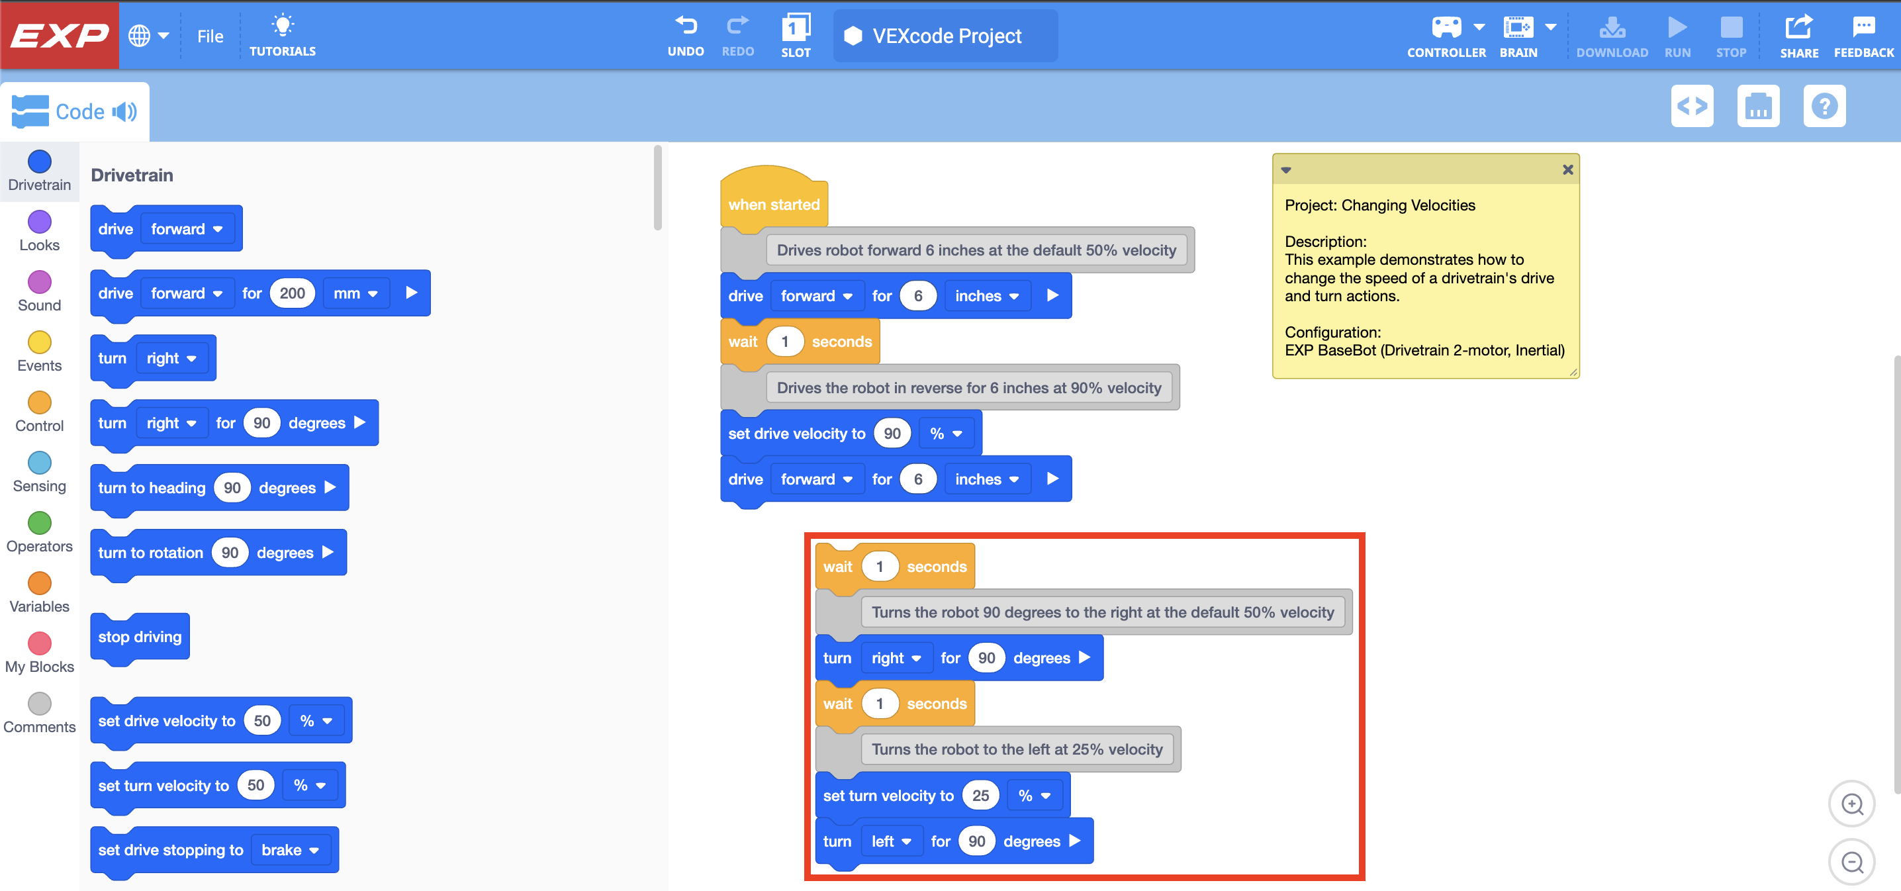The image size is (1901, 891).
Task: Open the Tutorials page
Action: (x=283, y=34)
